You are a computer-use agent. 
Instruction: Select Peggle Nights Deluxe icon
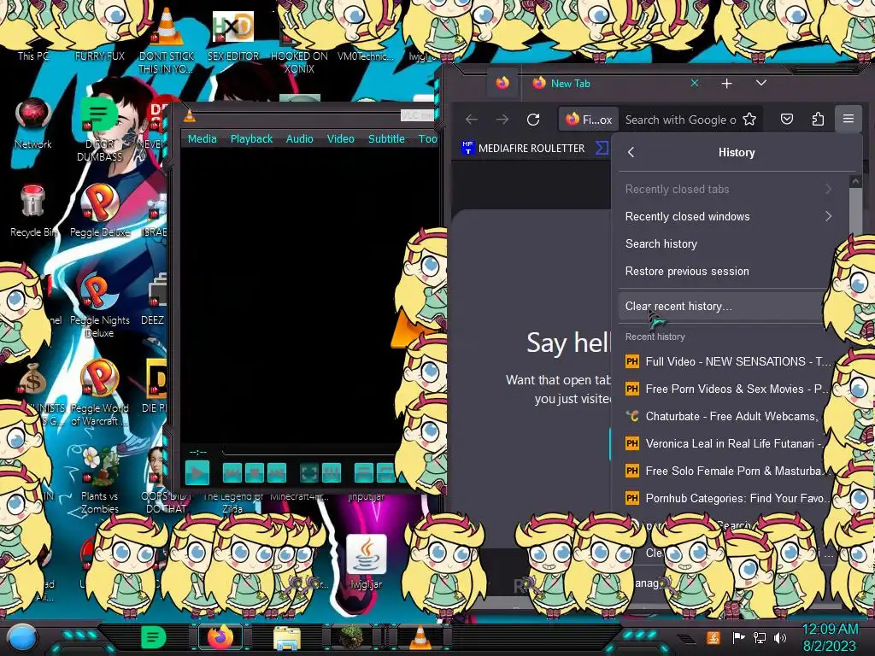click(x=100, y=306)
